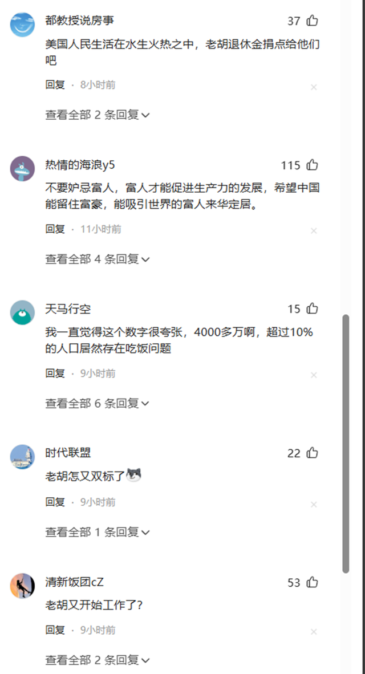Open 时代联盟's avatar picture
The image size is (365, 674).
(22, 457)
